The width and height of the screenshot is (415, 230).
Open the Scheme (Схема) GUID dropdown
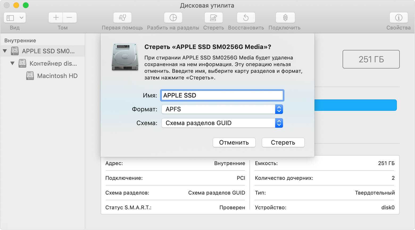tap(222, 123)
